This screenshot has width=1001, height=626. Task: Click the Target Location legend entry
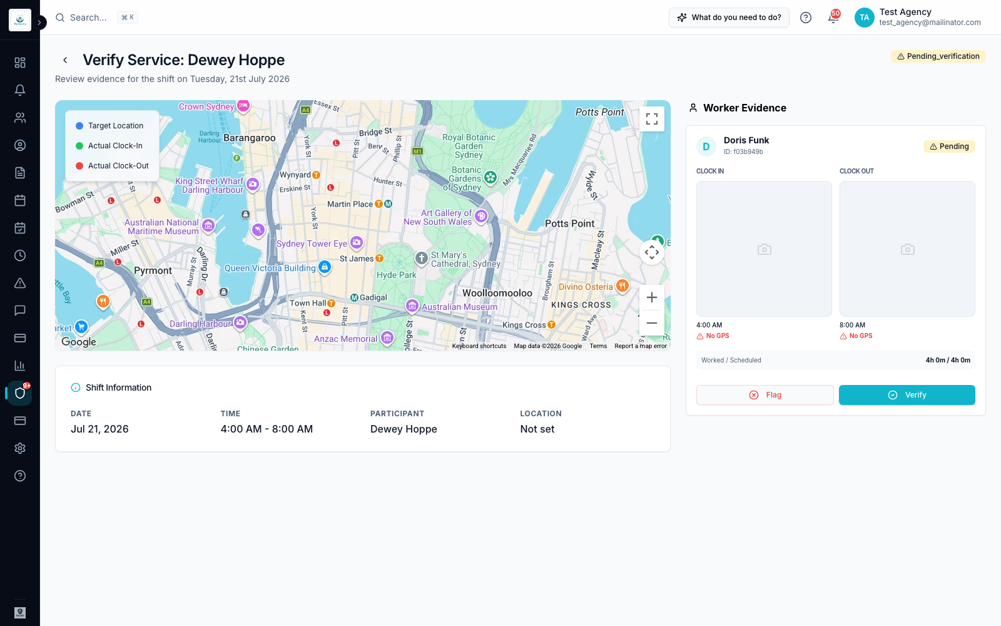109,126
